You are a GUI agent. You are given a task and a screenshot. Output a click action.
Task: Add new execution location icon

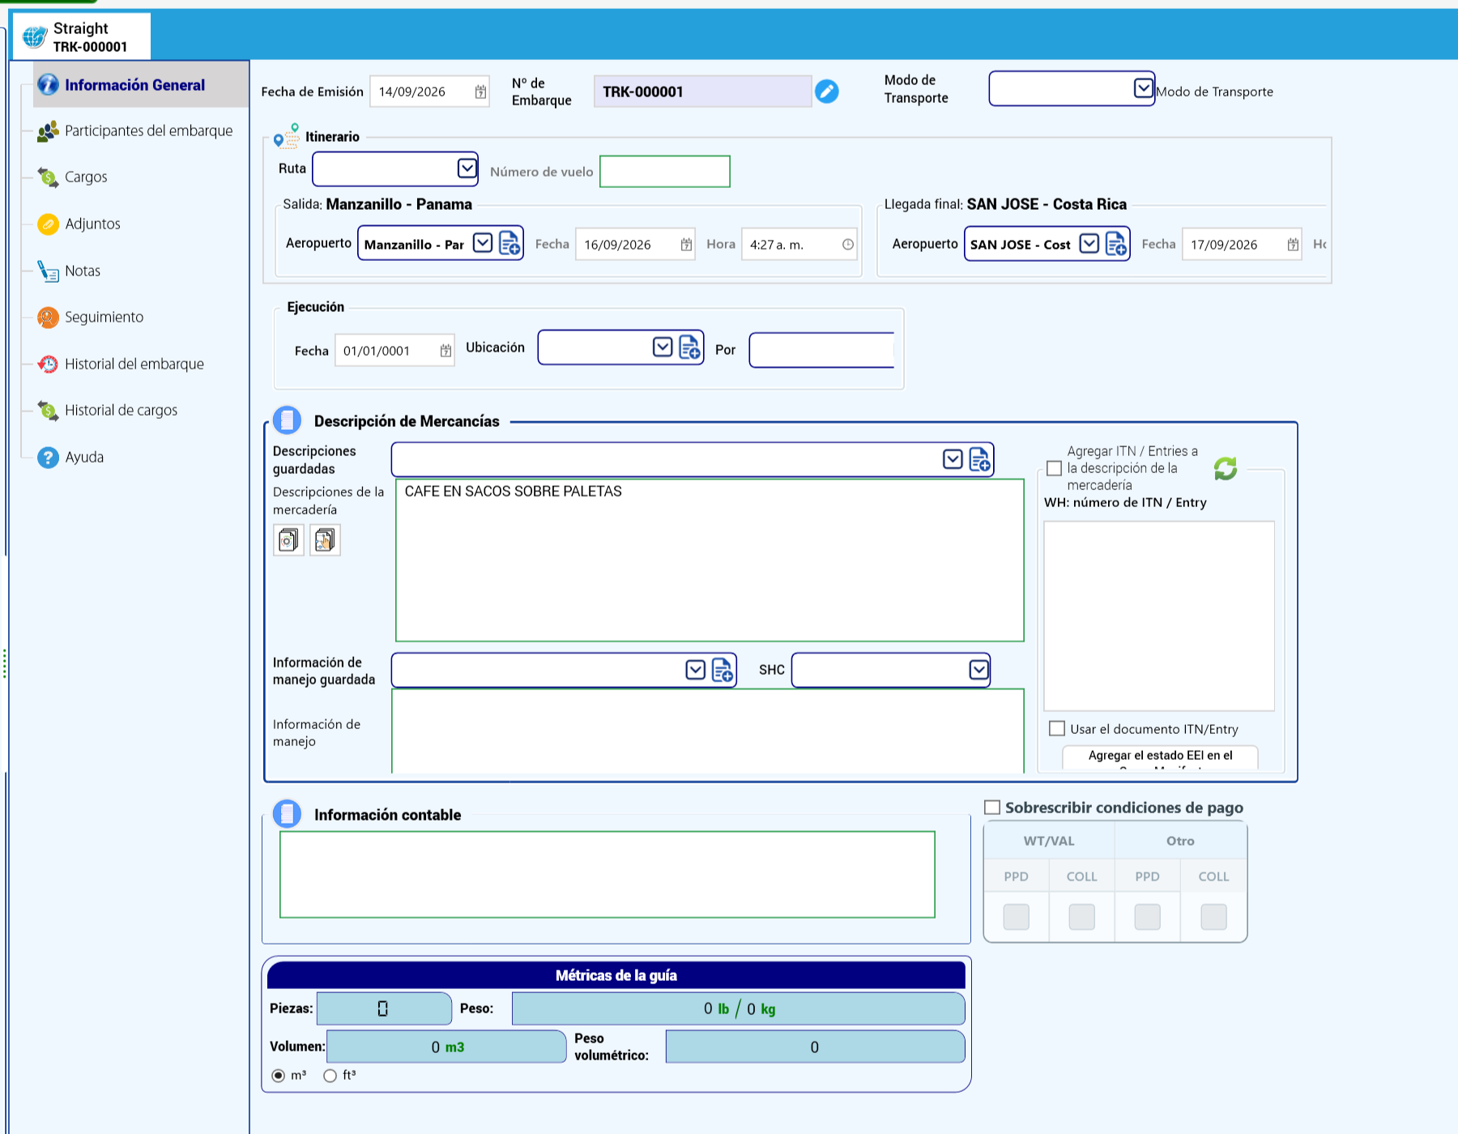click(689, 347)
